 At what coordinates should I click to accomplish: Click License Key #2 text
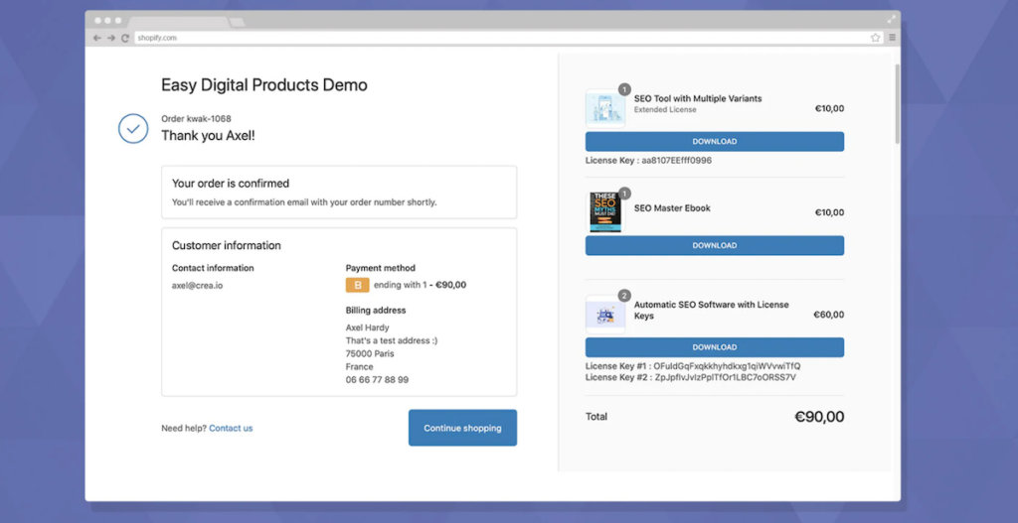click(691, 377)
